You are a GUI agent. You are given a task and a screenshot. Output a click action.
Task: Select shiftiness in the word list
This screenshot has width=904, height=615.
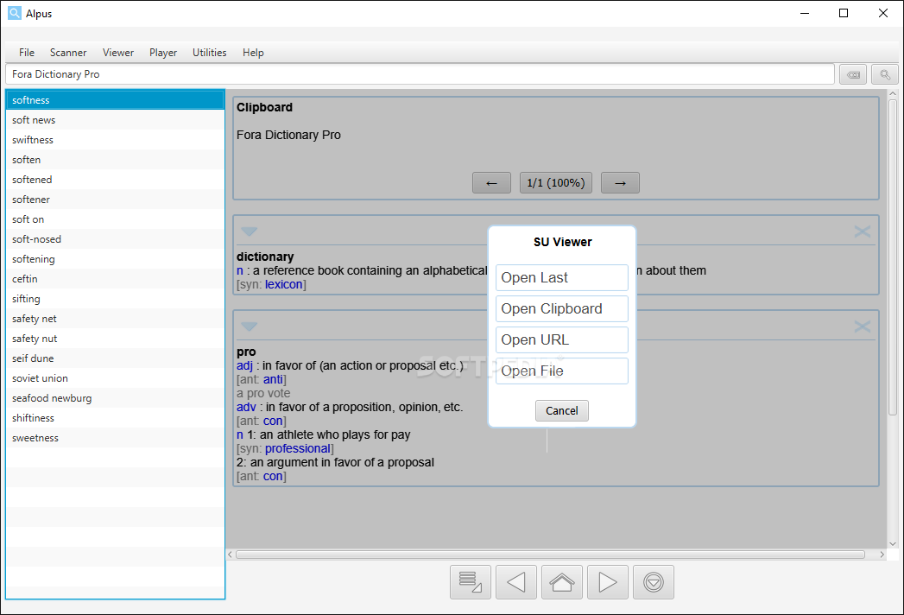[x=116, y=418]
